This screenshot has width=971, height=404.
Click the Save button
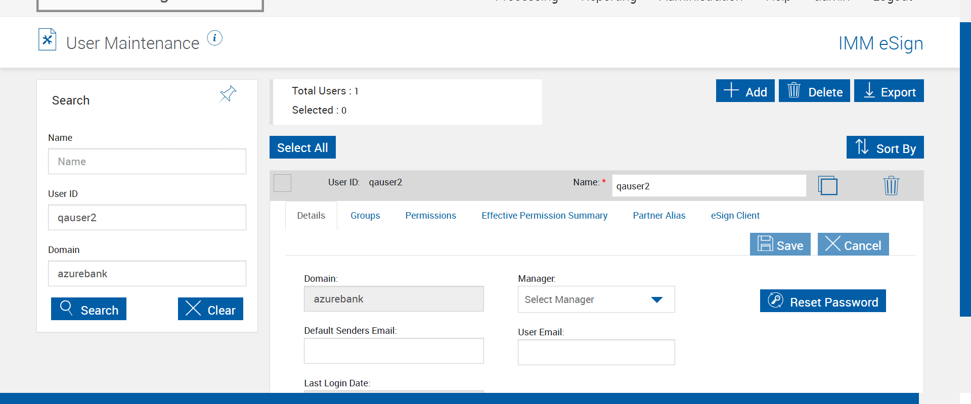pos(780,244)
